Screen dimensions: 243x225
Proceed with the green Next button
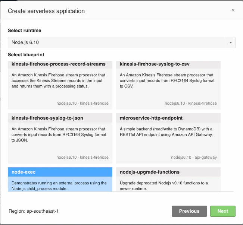[x=223, y=211]
